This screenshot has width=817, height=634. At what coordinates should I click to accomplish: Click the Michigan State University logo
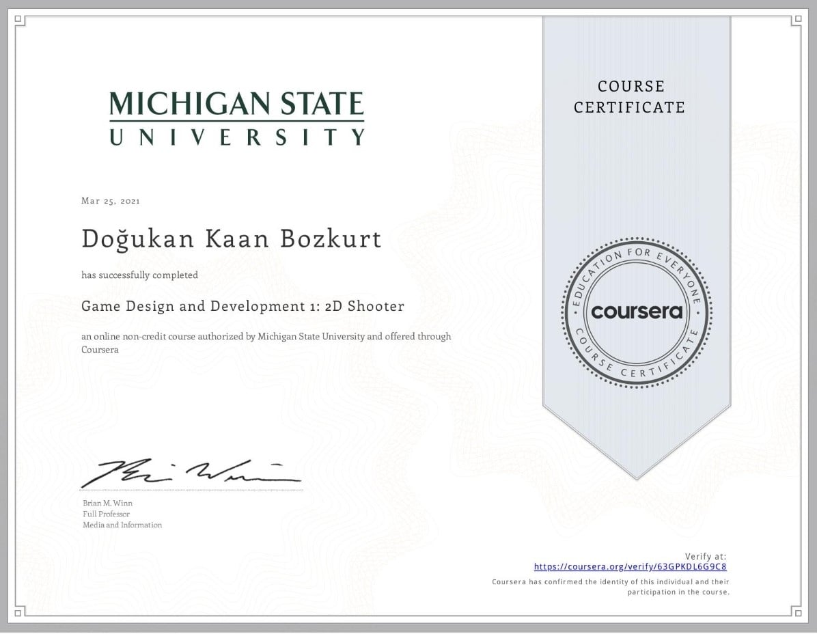(236, 119)
